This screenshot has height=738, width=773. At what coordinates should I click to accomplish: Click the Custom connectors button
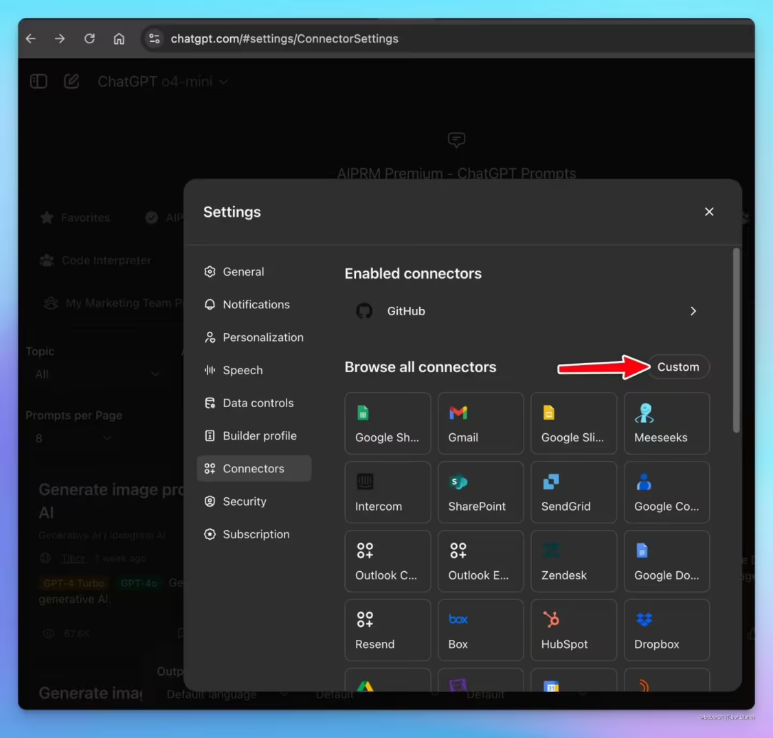click(677, 367)
